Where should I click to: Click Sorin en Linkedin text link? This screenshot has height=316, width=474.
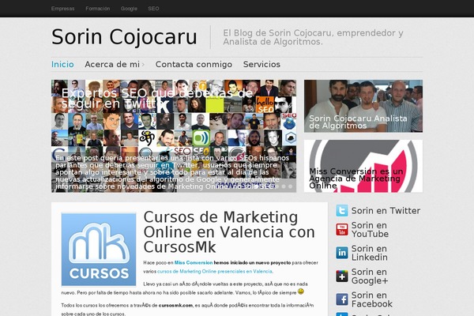[370, 253]
